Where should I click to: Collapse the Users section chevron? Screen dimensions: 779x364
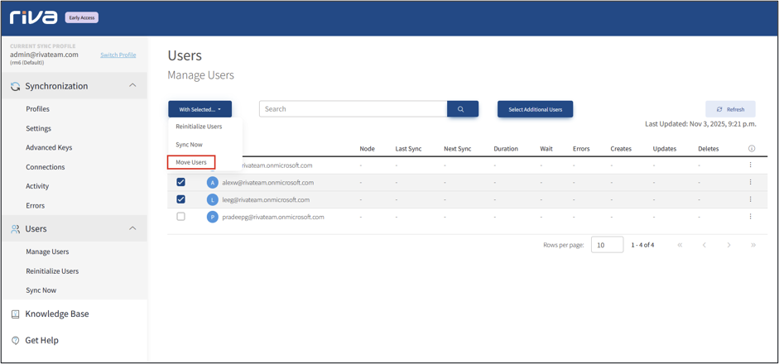click(x=132, y=228)
